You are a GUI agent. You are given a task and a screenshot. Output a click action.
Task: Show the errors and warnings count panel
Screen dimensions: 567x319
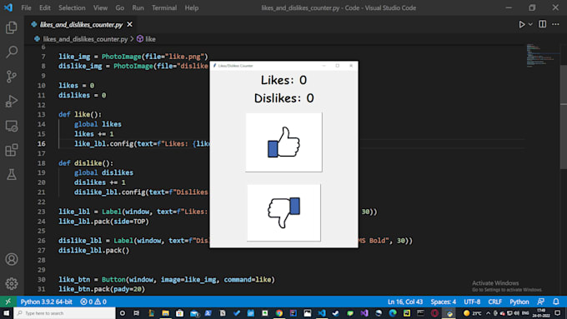click(x=93, y=302)
